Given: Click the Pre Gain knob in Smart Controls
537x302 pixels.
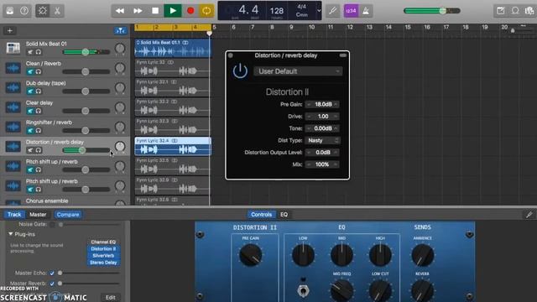Looking at the screenshot, I should pos(250,255).
